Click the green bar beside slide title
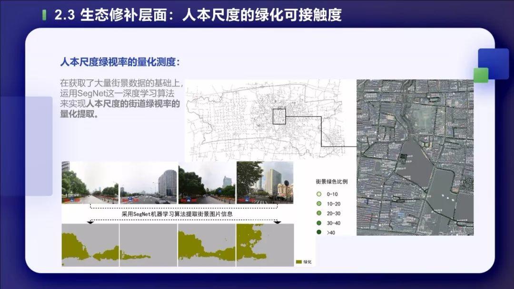The height and width of the screenshot is (289, 514). 44,15
